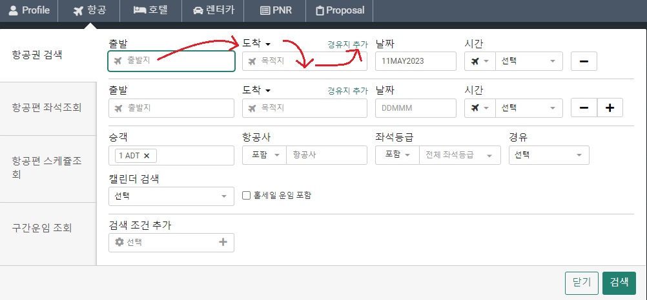The image size is (647, 300).
Task: Click plus icon in 검색 조건 추가 field
Action: 223,243
